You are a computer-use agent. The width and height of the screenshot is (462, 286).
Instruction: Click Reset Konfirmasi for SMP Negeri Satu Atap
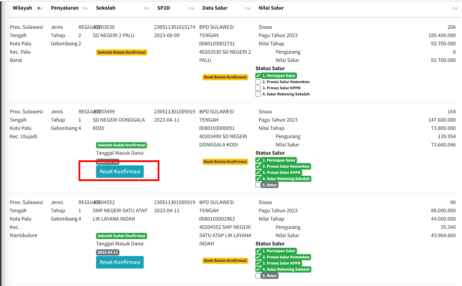tap(120, 262)
